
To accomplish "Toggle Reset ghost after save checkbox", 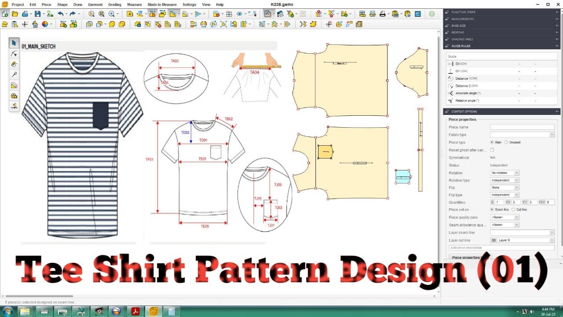I will click(492, 150).
